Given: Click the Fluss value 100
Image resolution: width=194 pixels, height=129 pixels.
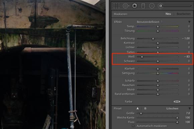Looking at the screenshot, I should coord(188,122).
